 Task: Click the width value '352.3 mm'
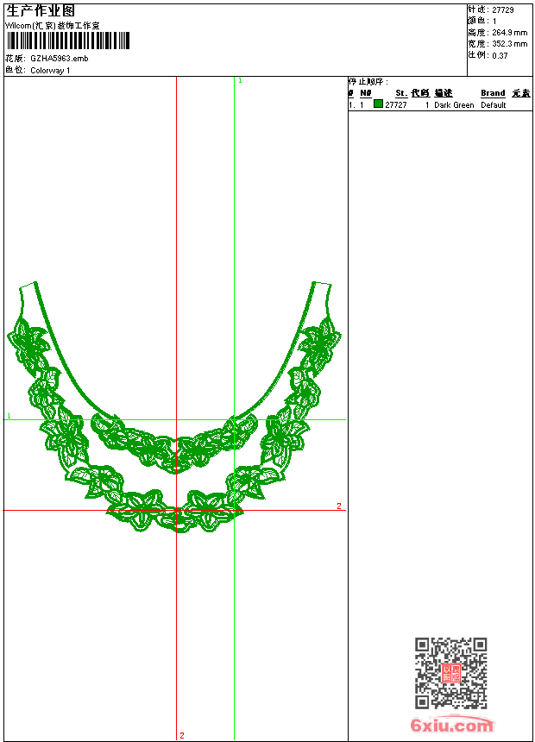pyautogui.click(x=509, y=44)
